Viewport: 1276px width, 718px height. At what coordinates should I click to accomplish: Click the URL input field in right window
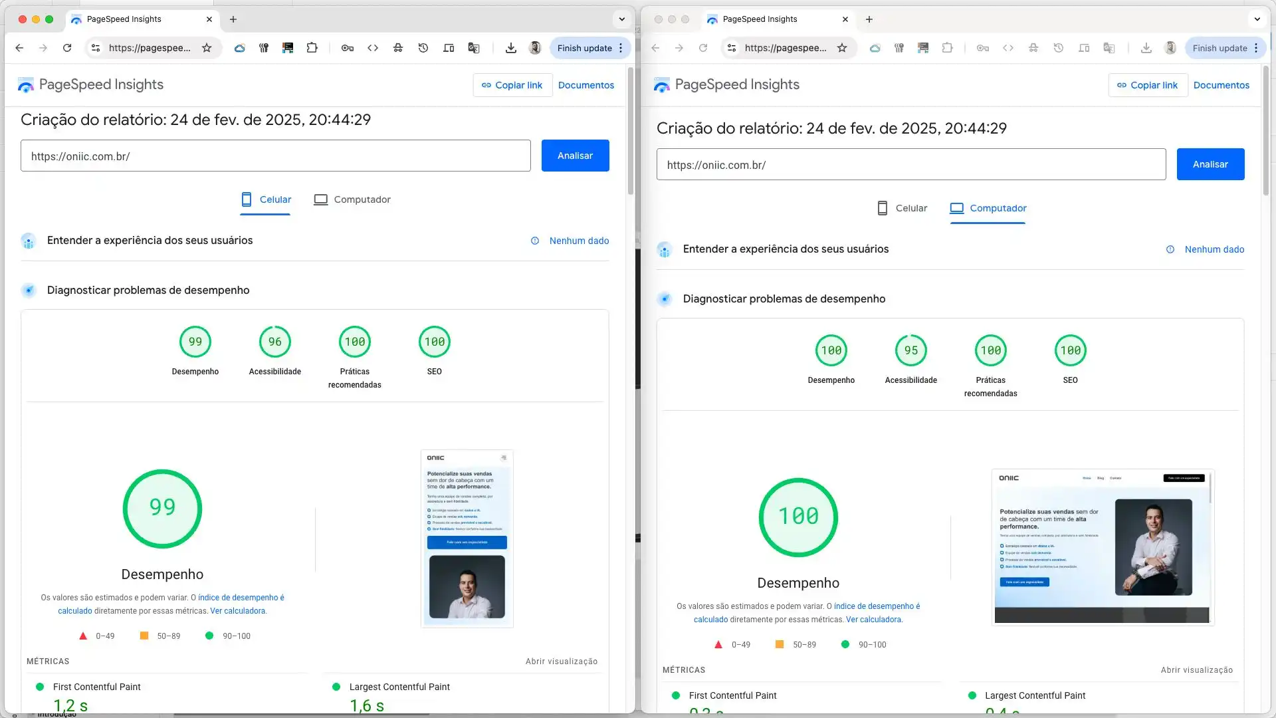click(x=910, y=165)
